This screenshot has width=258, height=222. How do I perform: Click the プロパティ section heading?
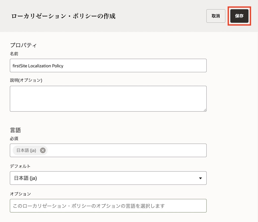point(23,45)
